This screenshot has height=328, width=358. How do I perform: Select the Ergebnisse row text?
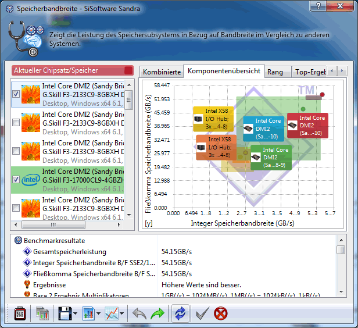tap(49, 285)
